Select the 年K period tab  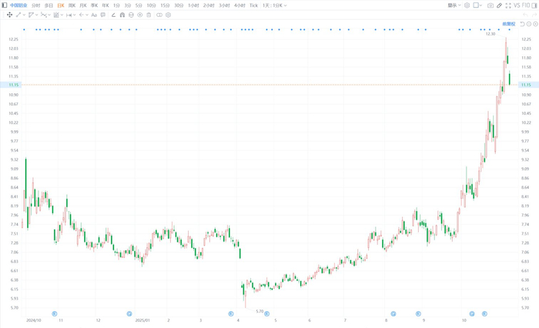[x=105, y=5]
